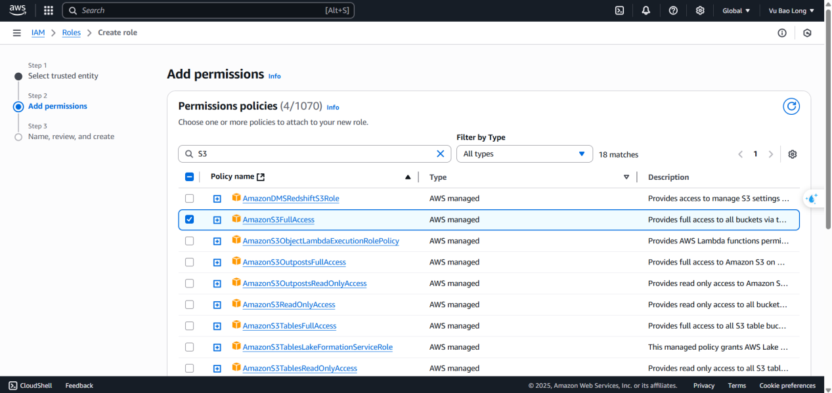Screen dimensions: 832x393
Task: Click the Policy name column header
Action: (232, 176)
